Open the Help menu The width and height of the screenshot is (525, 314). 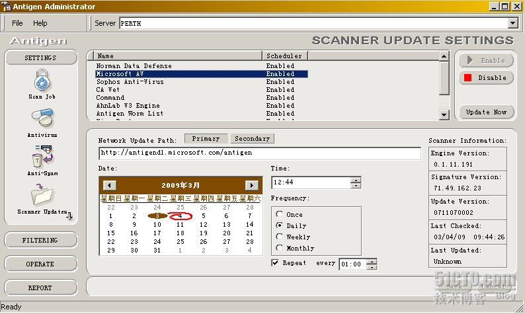tap(40, 23)
